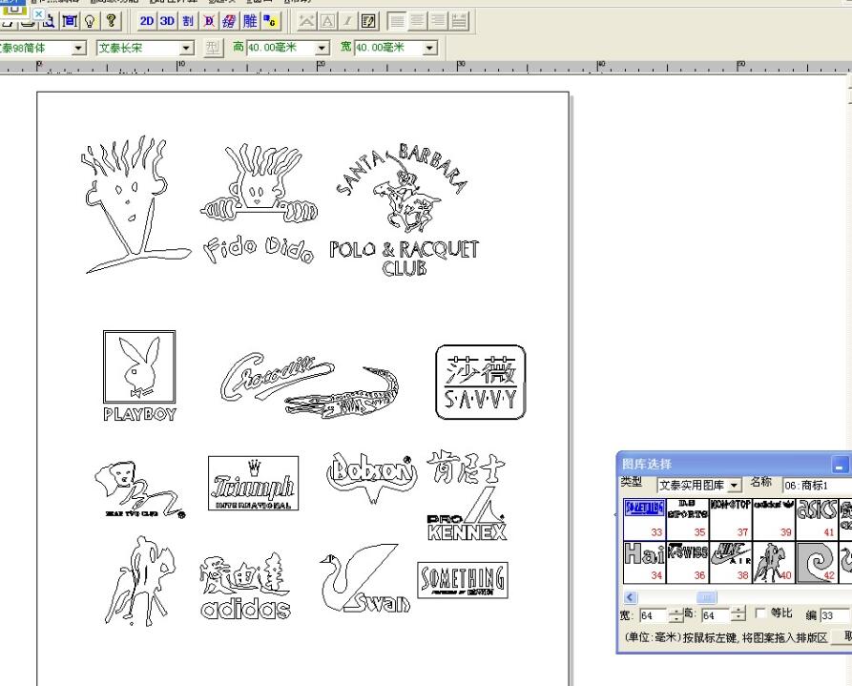
Task: Click the greyed italic slash icon
Action: click(347, 21)
